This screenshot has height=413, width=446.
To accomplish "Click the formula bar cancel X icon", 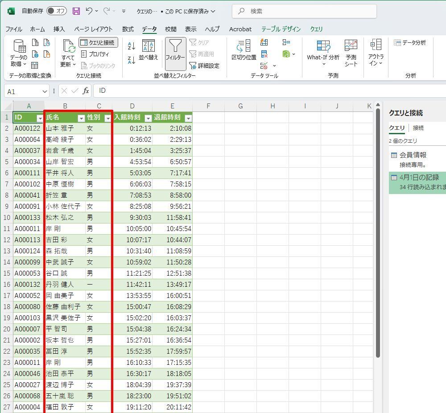I will 64,91.
